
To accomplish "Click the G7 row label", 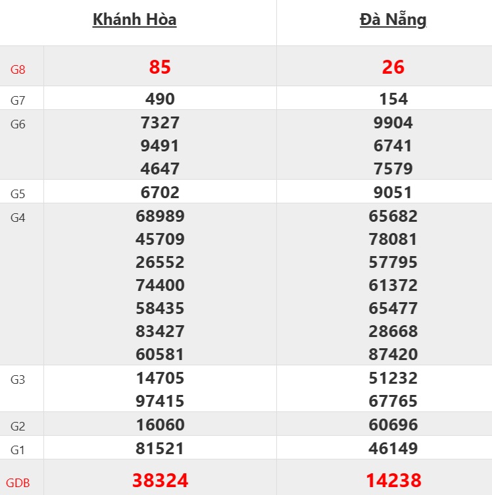I will 18,100.
